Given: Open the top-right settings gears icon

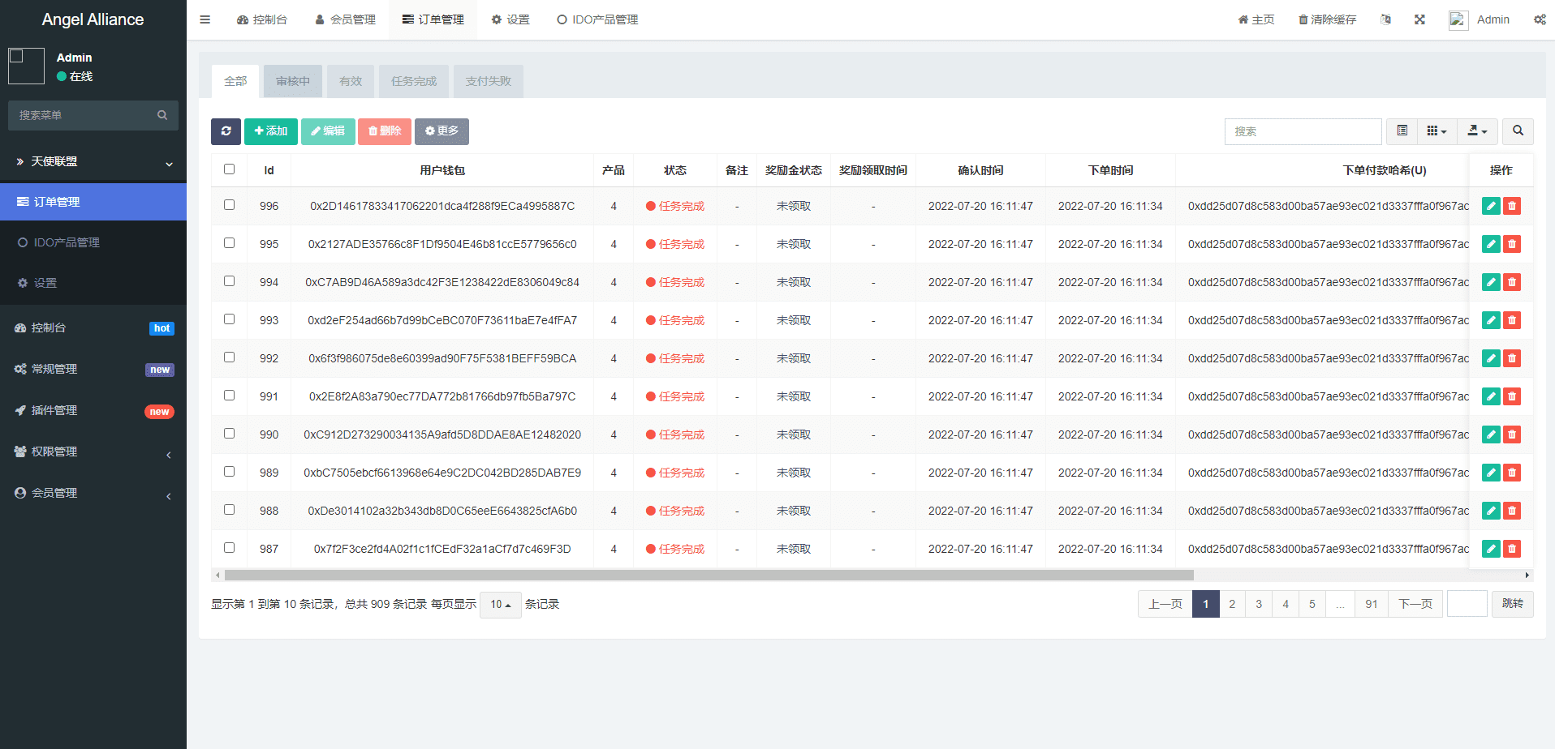Looking at the screenshot, I should tap(1539, 19).
